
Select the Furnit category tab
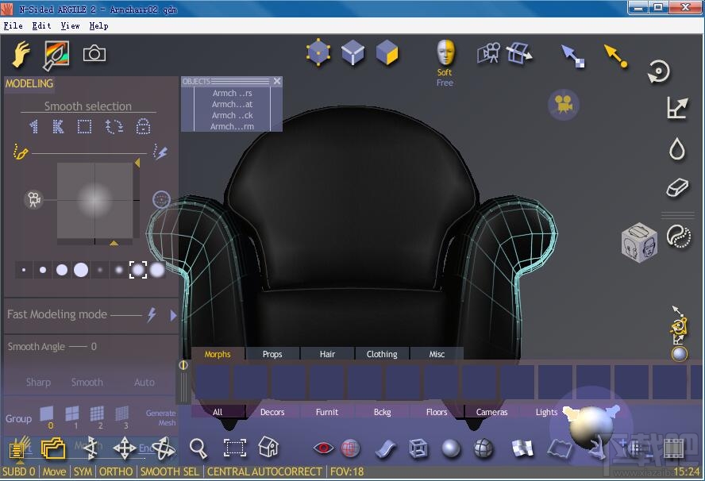coord(327,412)
